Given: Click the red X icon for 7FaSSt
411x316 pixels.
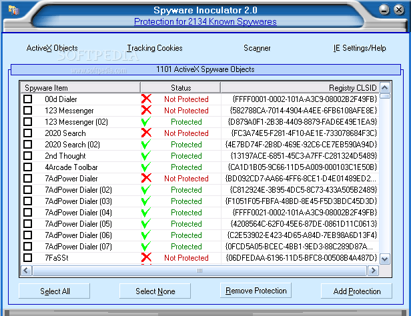Looking at the screenshot, I should 146,257.
